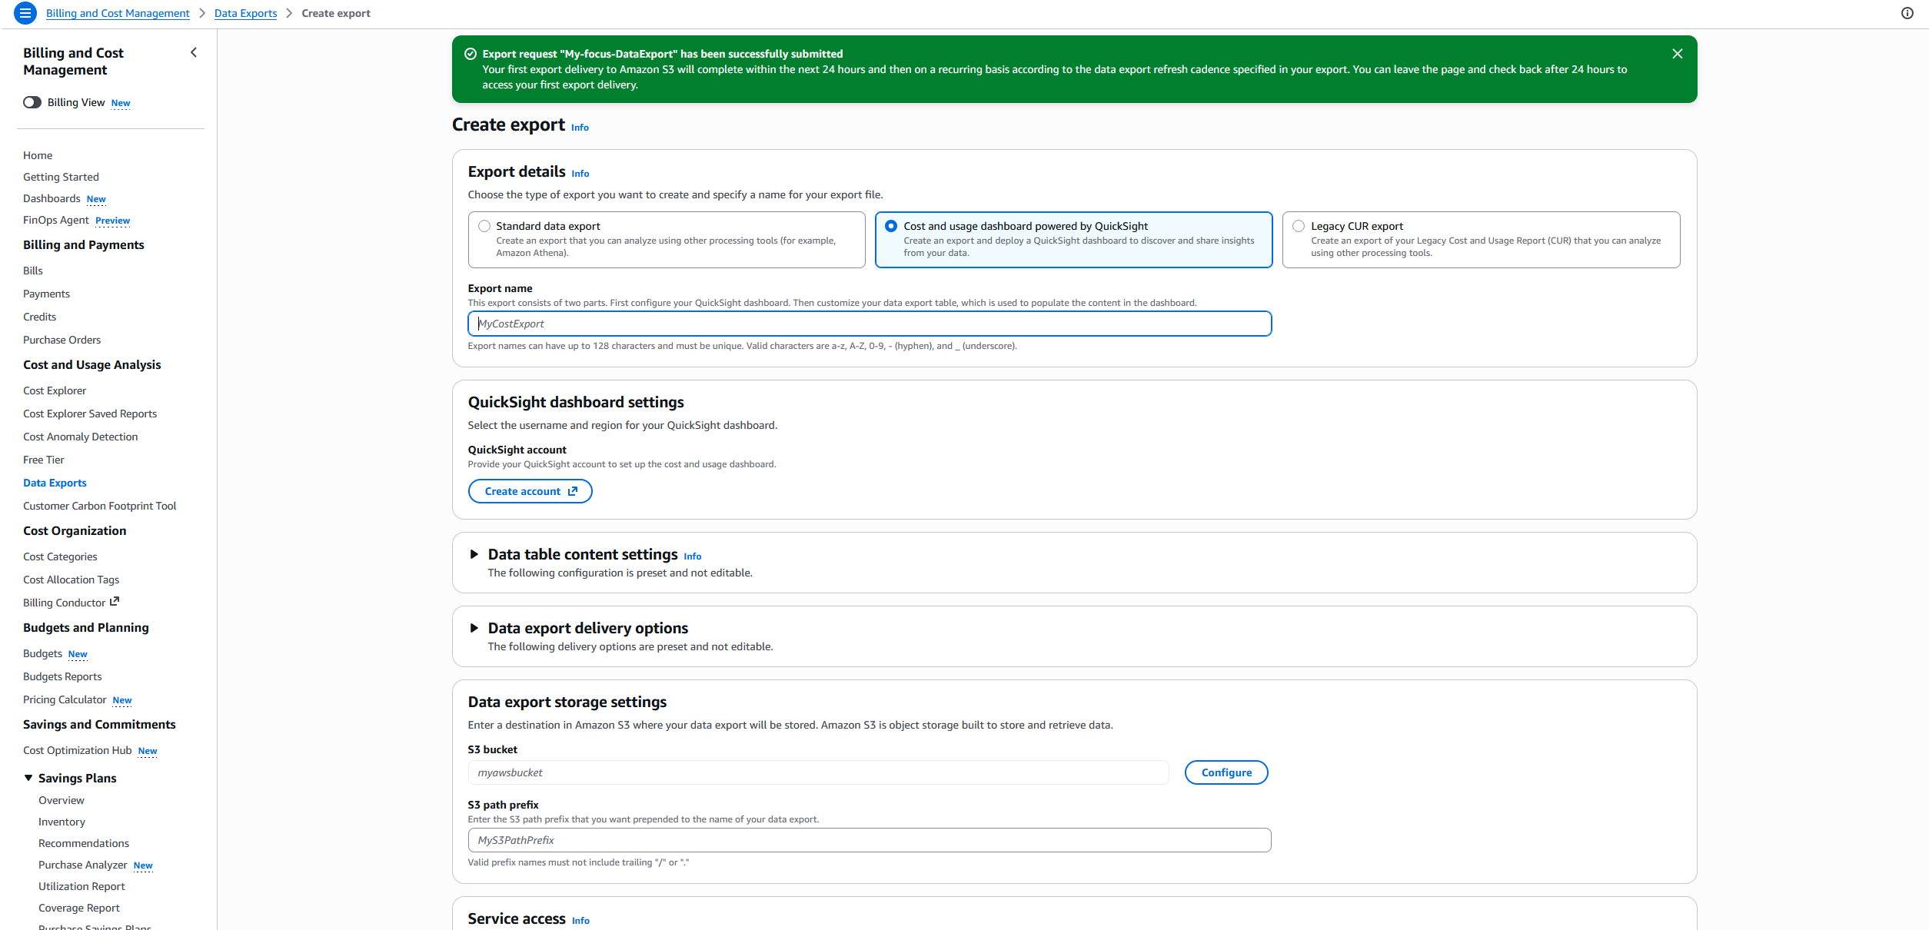Focus the S3 path prefix input field
This screenshot has width=1929, height=930.
870,840
